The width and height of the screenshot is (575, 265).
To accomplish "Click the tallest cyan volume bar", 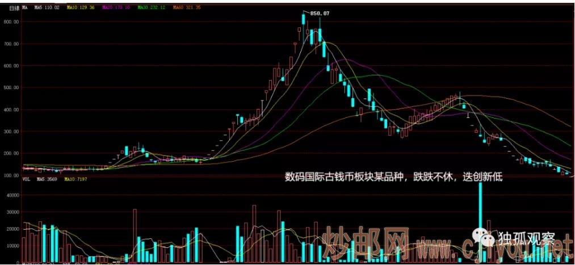I will point(480,221).
